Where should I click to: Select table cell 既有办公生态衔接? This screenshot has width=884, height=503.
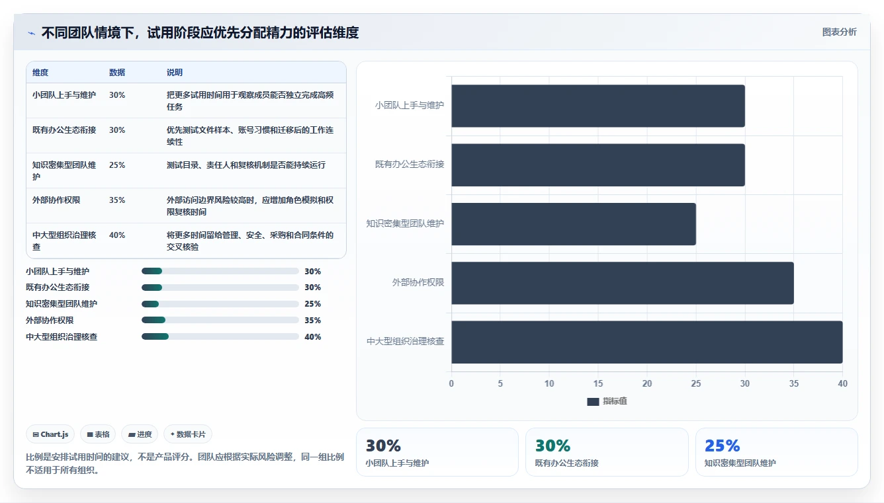coord(64,130)
